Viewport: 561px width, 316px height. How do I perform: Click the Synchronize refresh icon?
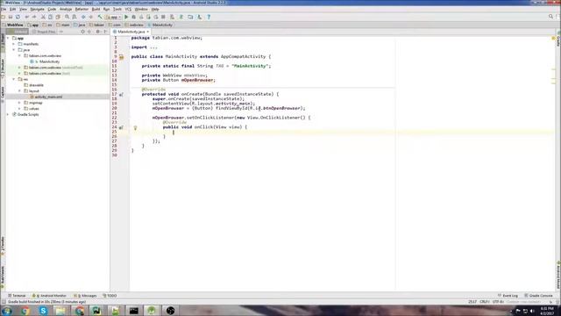point(18,17)
